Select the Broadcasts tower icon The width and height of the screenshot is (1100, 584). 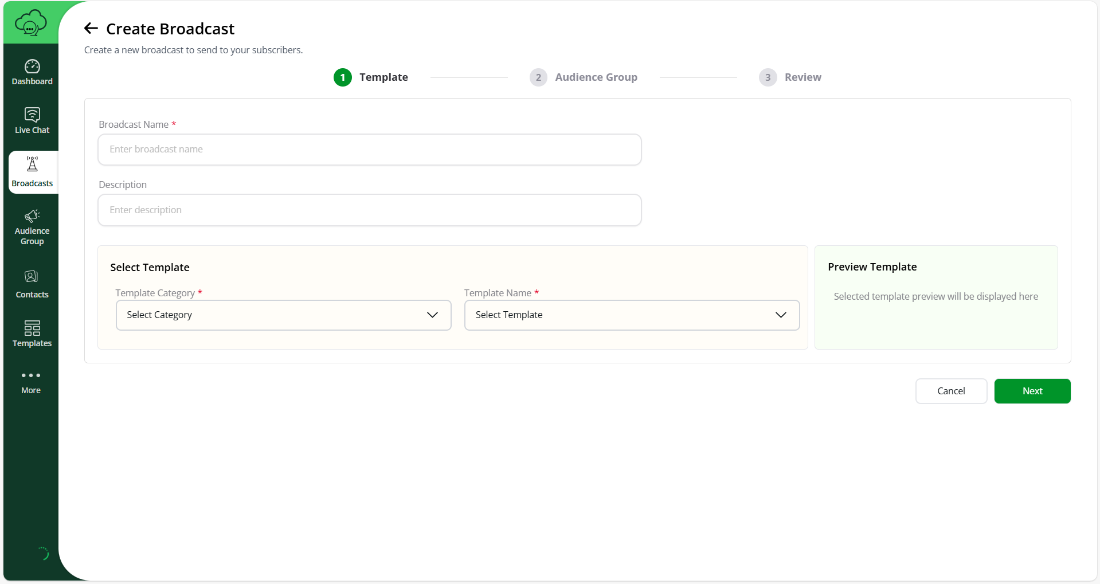coord(32,164)
